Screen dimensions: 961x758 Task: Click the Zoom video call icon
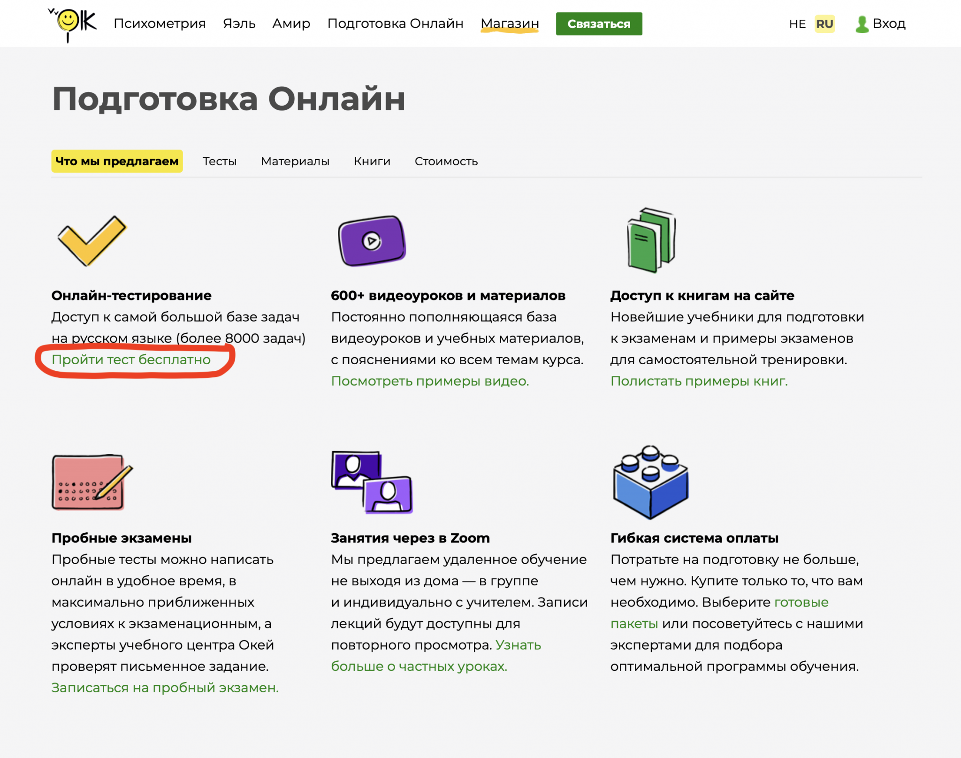tap(372, 482)
